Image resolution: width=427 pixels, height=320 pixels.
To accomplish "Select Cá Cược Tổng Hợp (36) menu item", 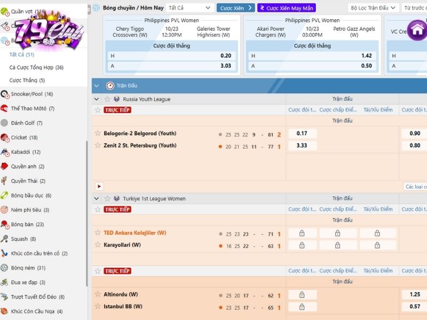I will pyautogui.click(x=36, y=68).
